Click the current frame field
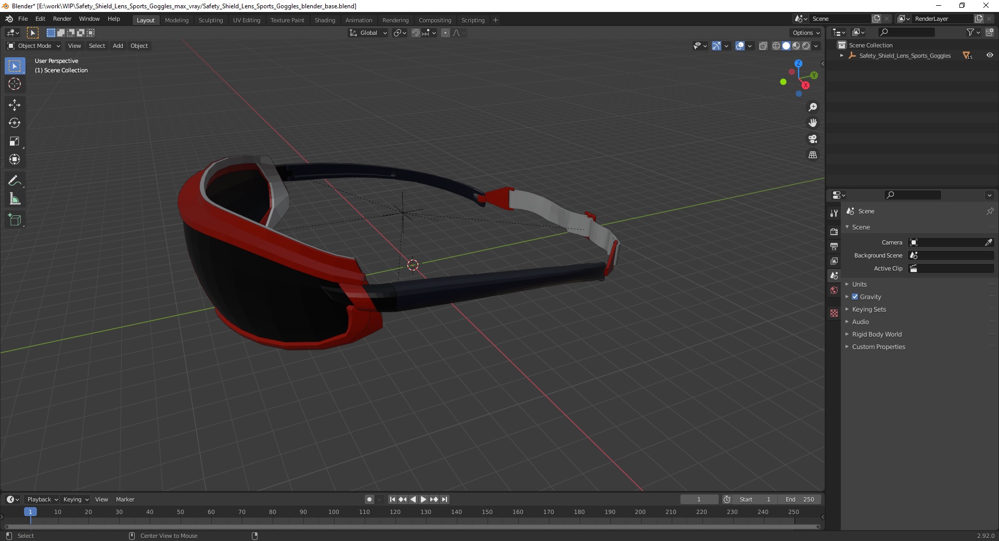Screen dimensions: 999x541 (x=699, y=499)
